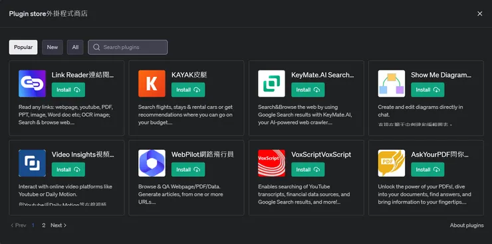The image size is (492, 244).
Task: Install the KAYAK plugin
Action: [x=188, y=90]
